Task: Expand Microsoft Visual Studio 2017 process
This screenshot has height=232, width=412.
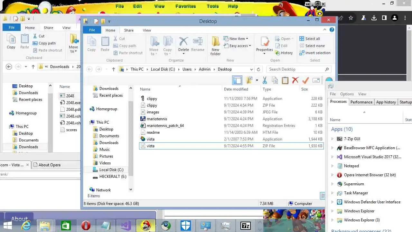Action: click(x=332, y=157)
